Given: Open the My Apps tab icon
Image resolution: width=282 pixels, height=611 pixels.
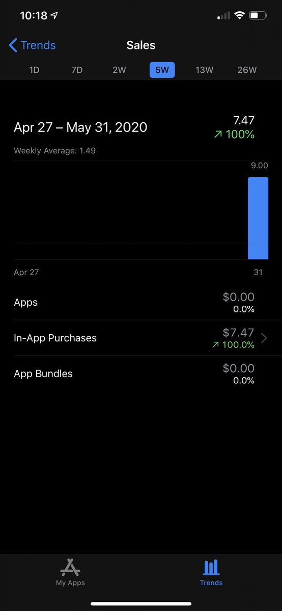Looking at the screenshot, I should pyautogui.click(x=70, y=567).
